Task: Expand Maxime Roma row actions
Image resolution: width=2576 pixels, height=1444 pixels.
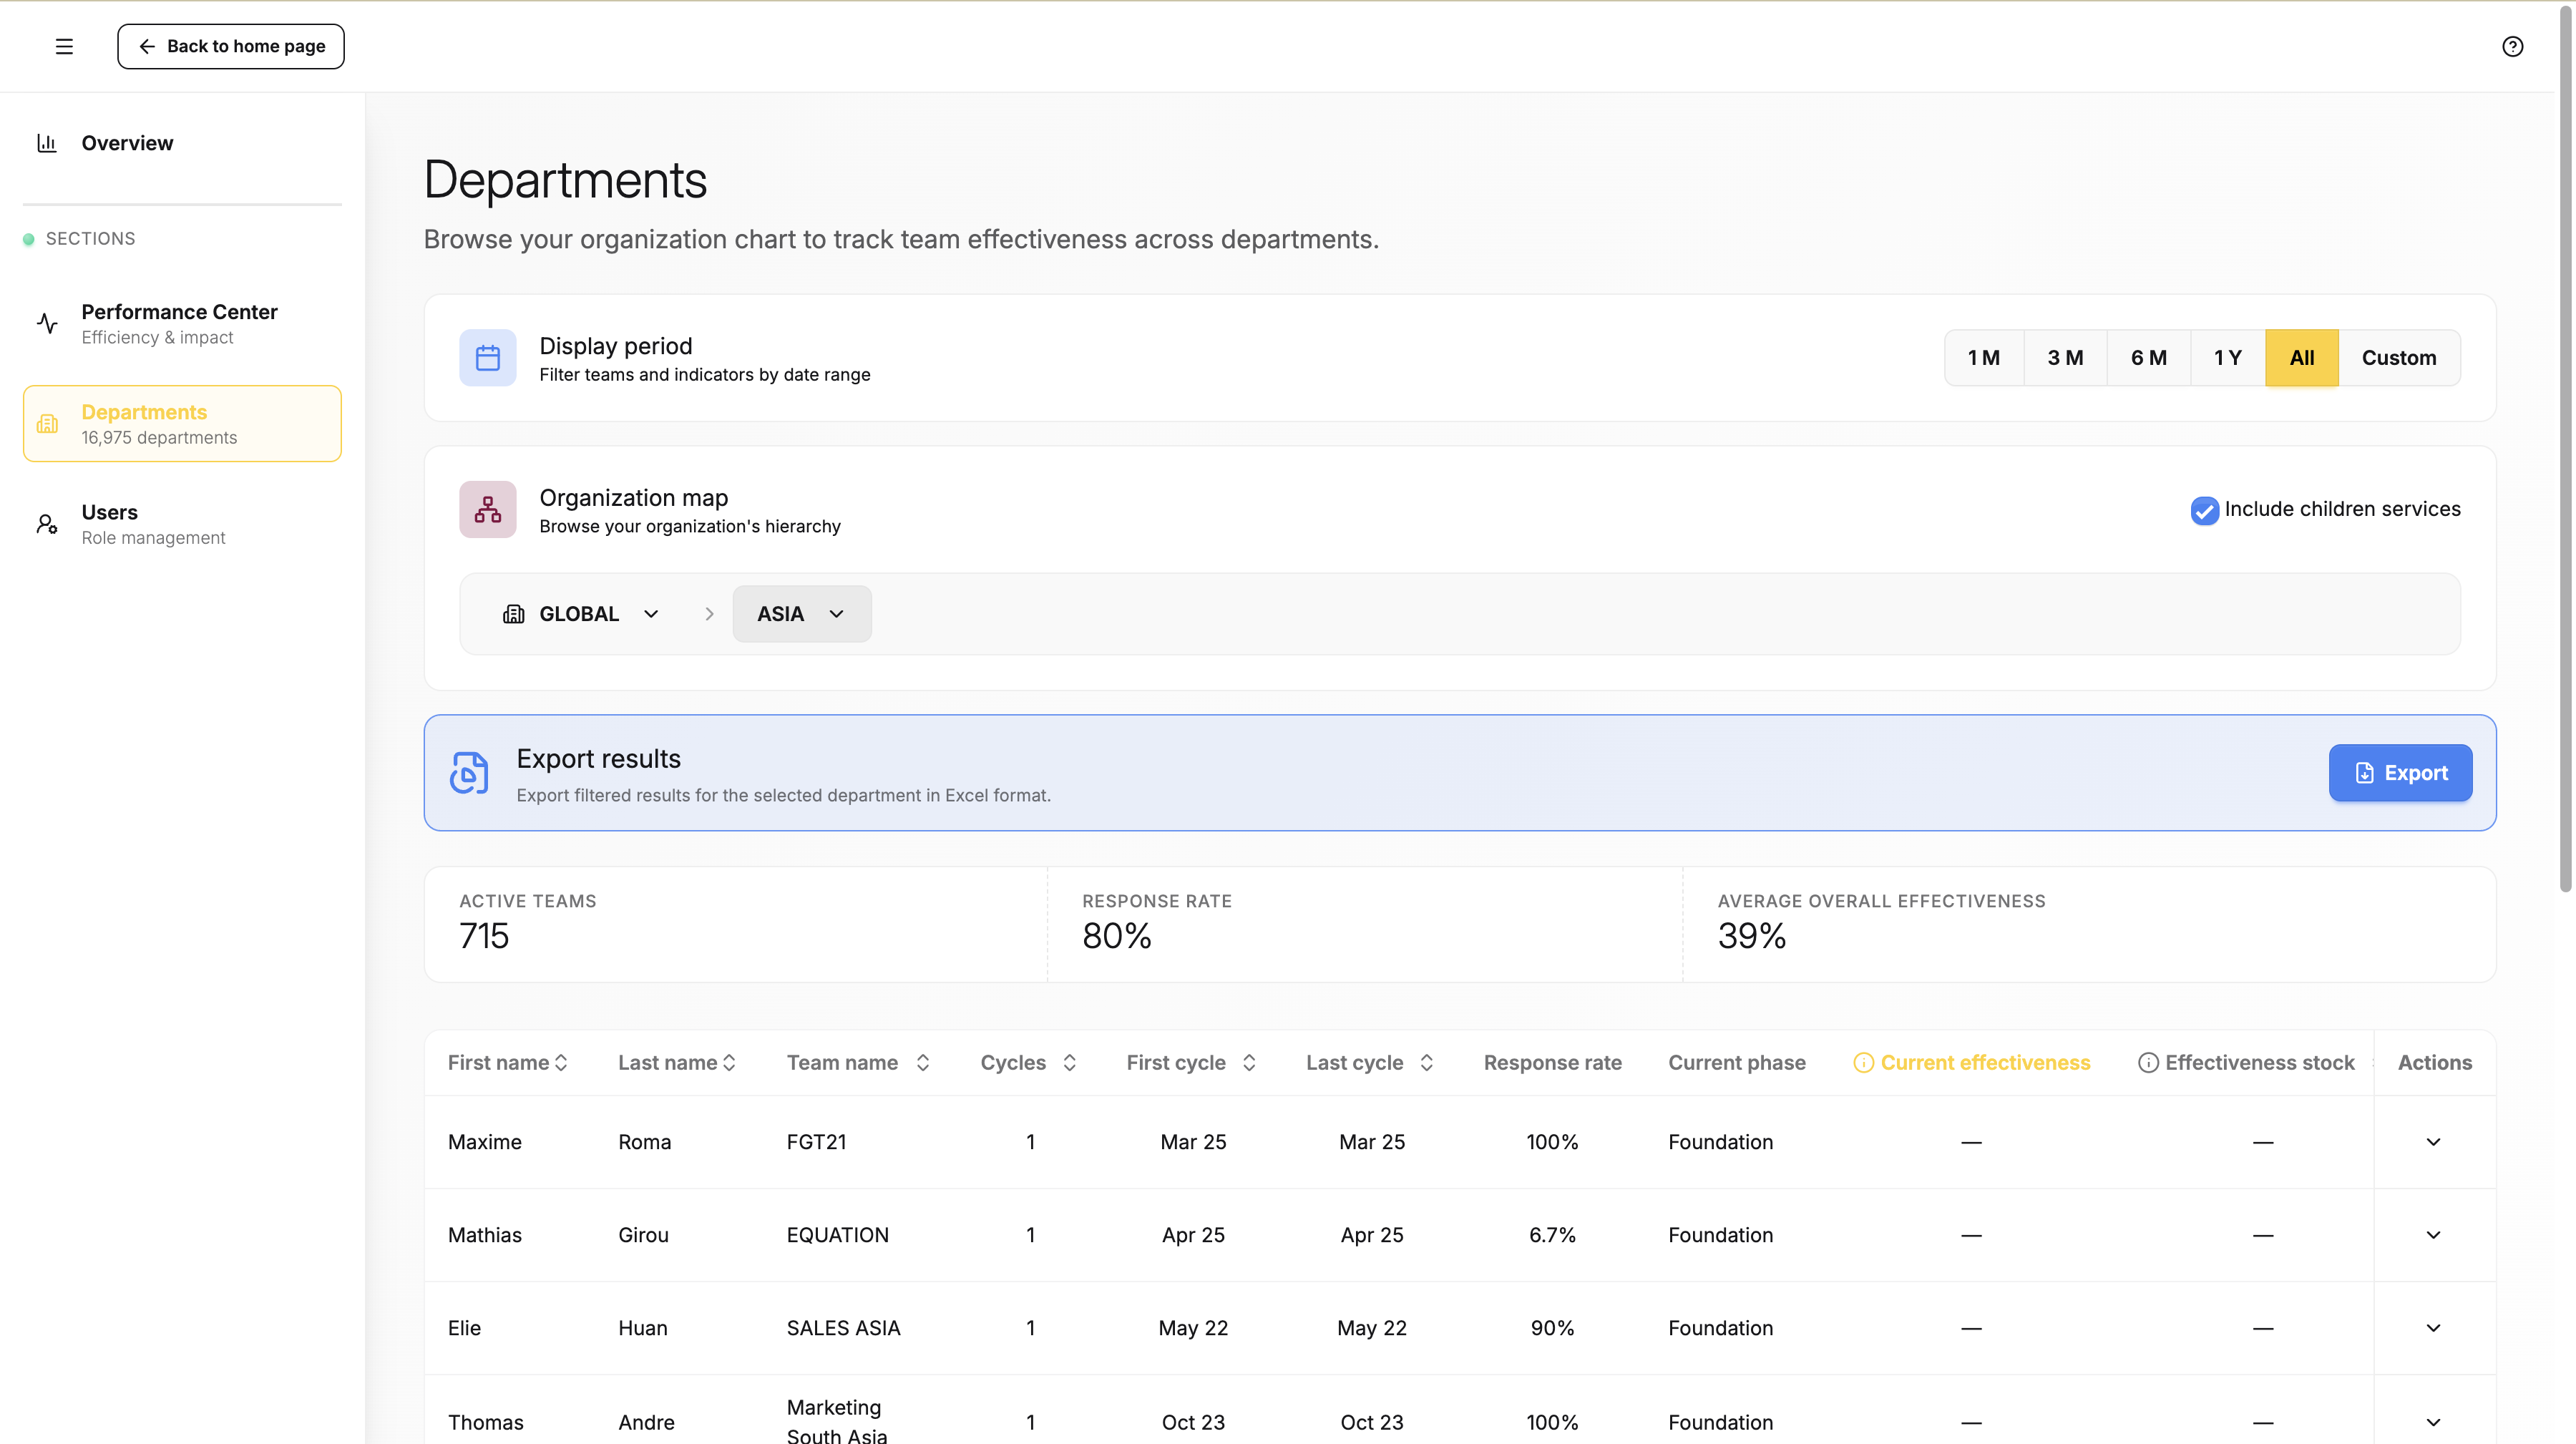Action: click(2433, 1142)
